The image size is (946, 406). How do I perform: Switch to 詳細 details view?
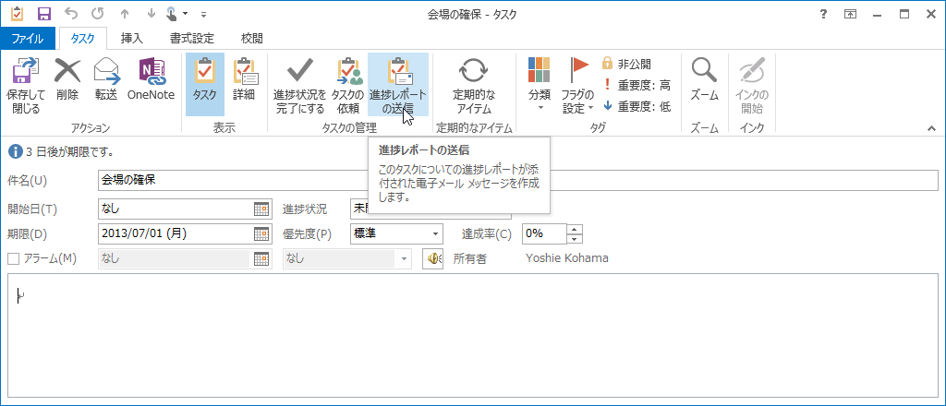click(244, 79)
